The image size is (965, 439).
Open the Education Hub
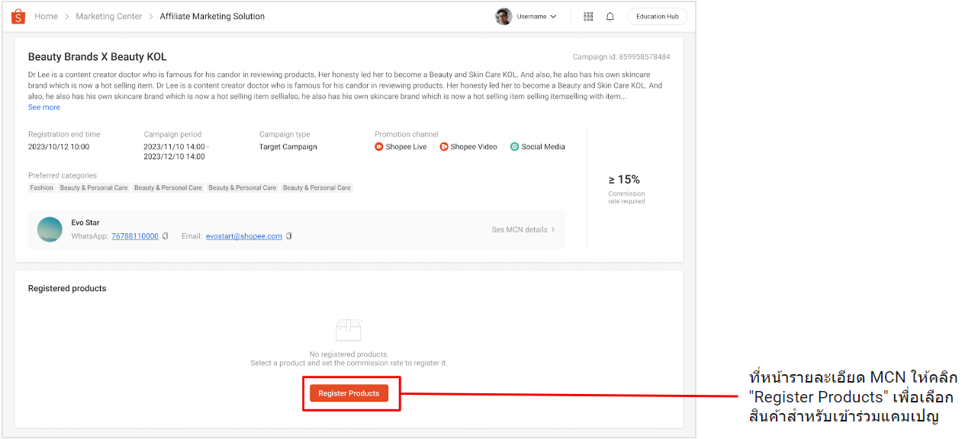pos(657,16)
